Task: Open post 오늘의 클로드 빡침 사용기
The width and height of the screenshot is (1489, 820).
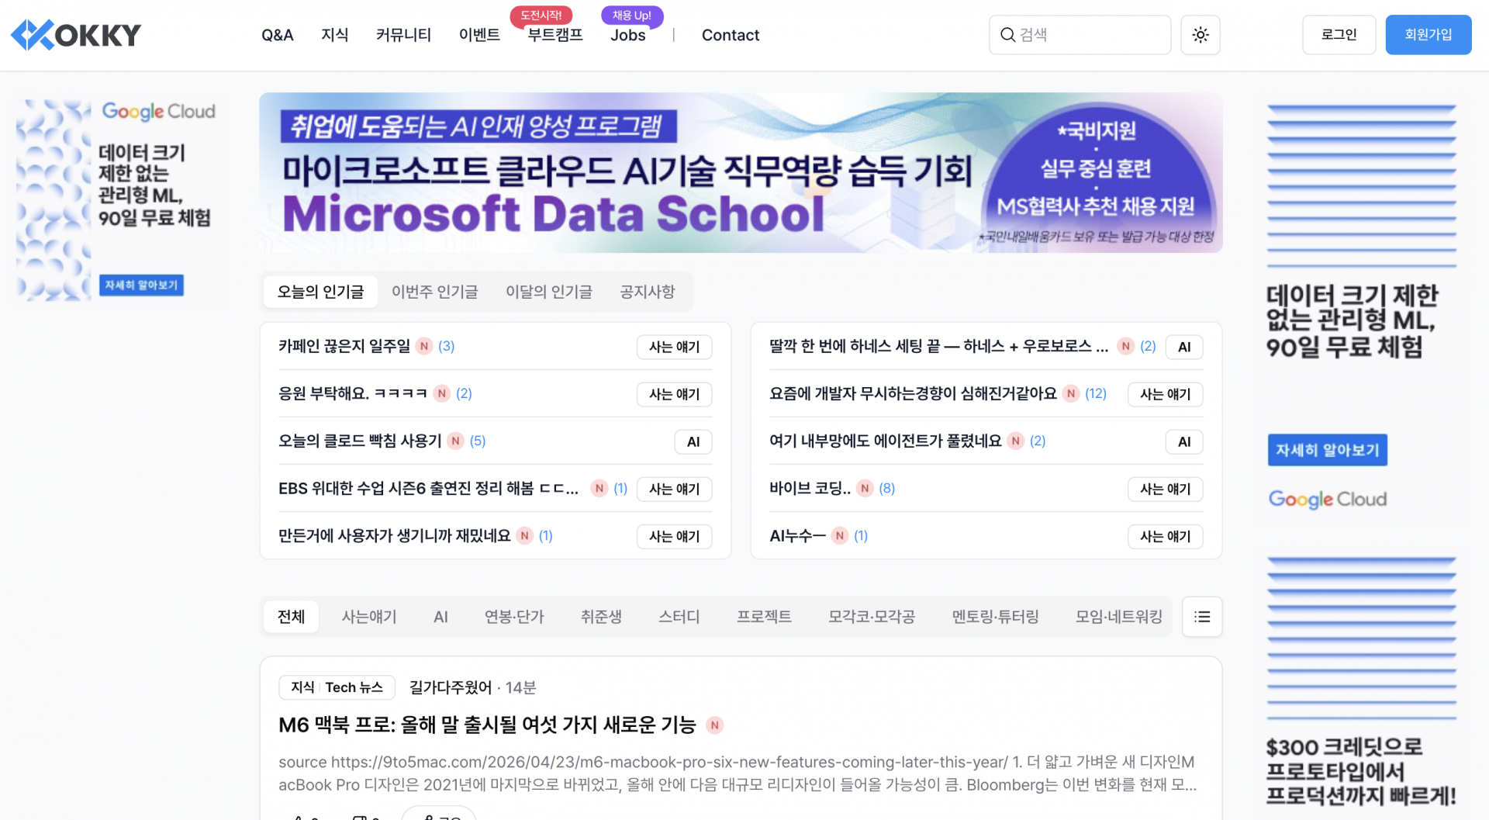Action: point(360,441)
